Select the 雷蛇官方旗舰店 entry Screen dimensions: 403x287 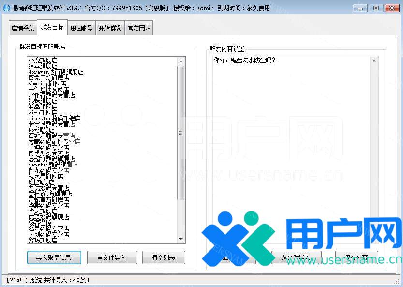click(x=48, y=199)
